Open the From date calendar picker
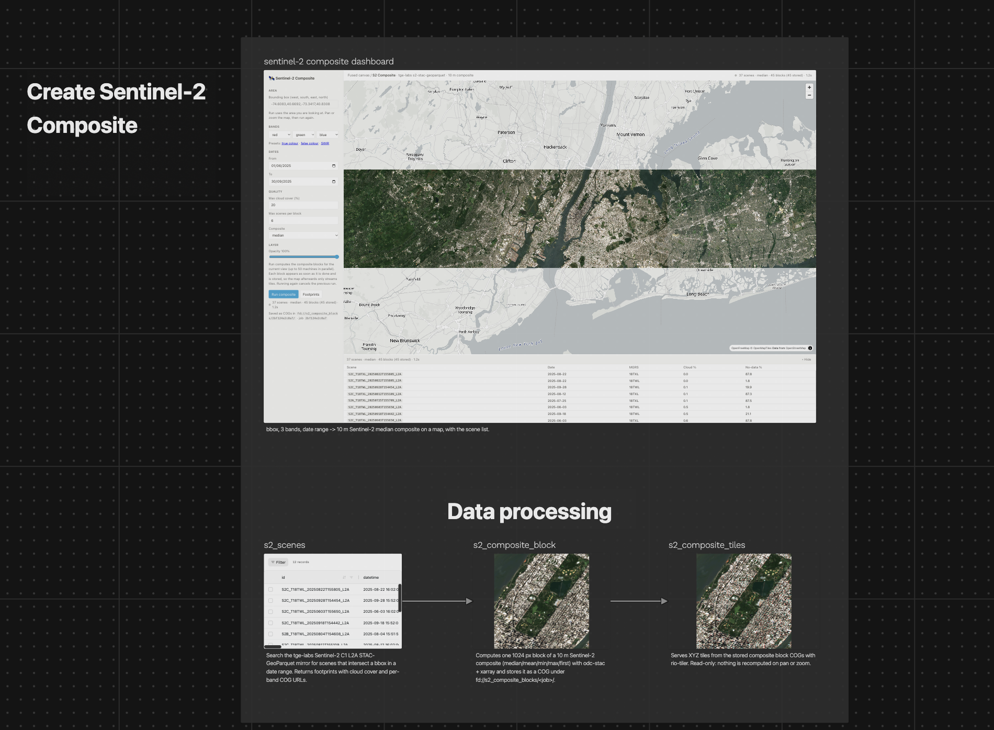Viewport: 994px width, 730px height. [334, 166]
